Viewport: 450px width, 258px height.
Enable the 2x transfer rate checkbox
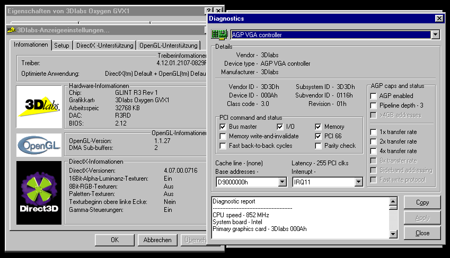373,141
